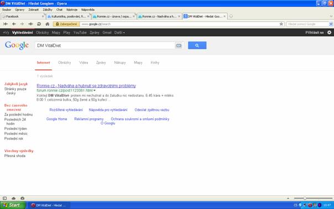Click O Googlu link
Screen dimensions: 334x209
click(x=108, y=123)
